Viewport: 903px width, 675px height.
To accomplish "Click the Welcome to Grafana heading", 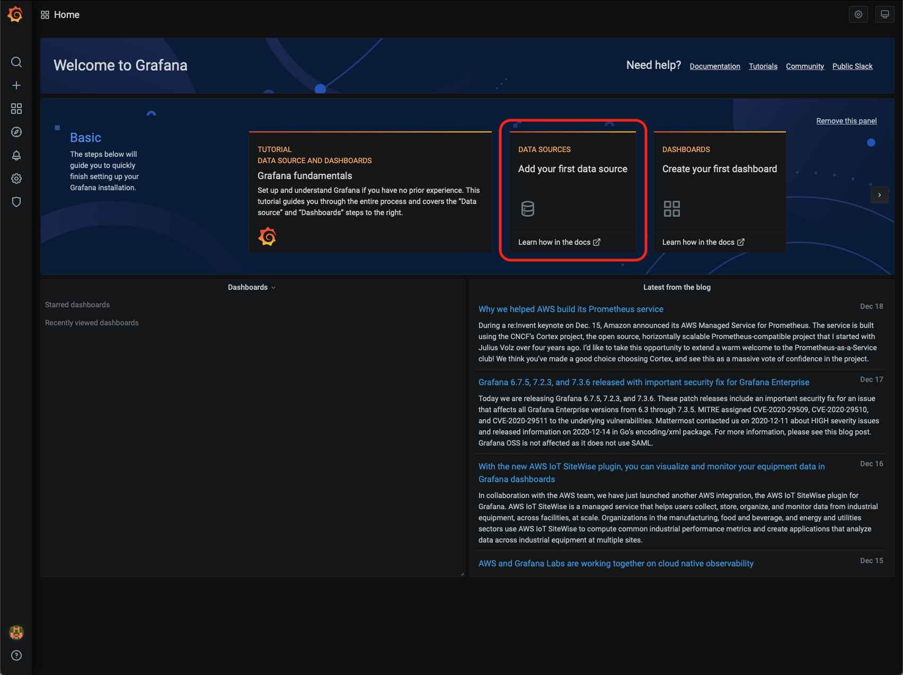I will 120,65.
